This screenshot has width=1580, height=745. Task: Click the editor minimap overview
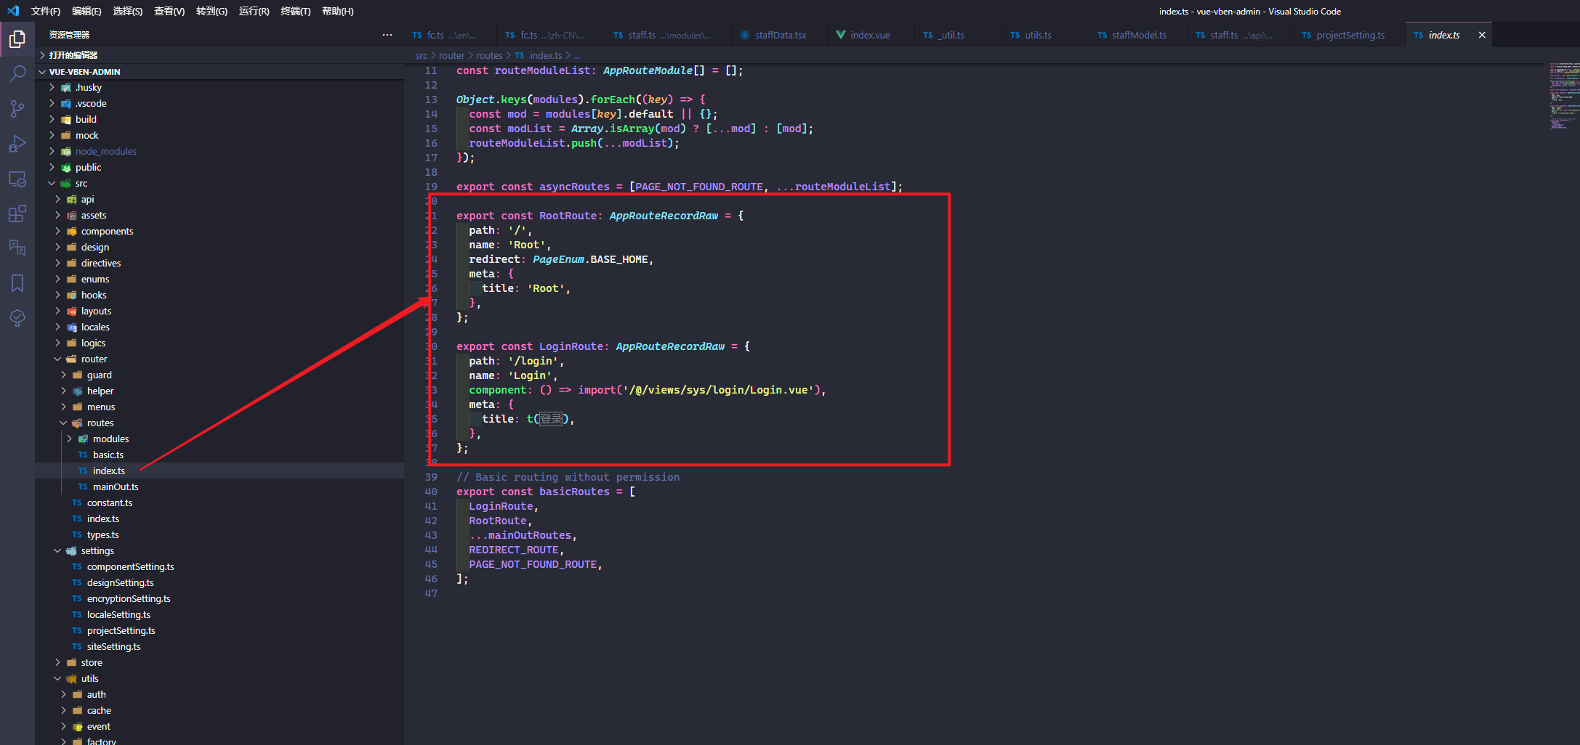[1564, 96]
